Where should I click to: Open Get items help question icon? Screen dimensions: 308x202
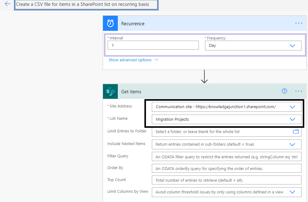[284, 91]
